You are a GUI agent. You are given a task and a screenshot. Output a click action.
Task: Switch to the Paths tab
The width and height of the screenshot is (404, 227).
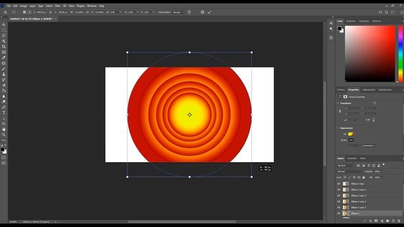pos(363,158)
